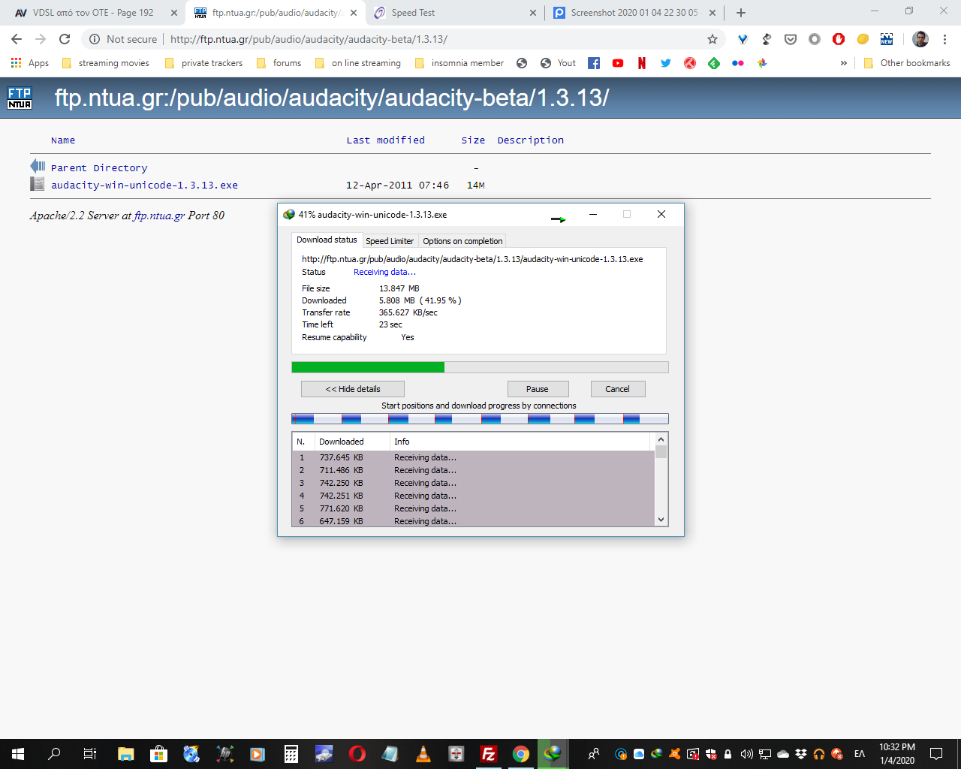This screenshot has width=961, height=769.
Task: Open Opera browser from the taskbar
Action: 357,754
